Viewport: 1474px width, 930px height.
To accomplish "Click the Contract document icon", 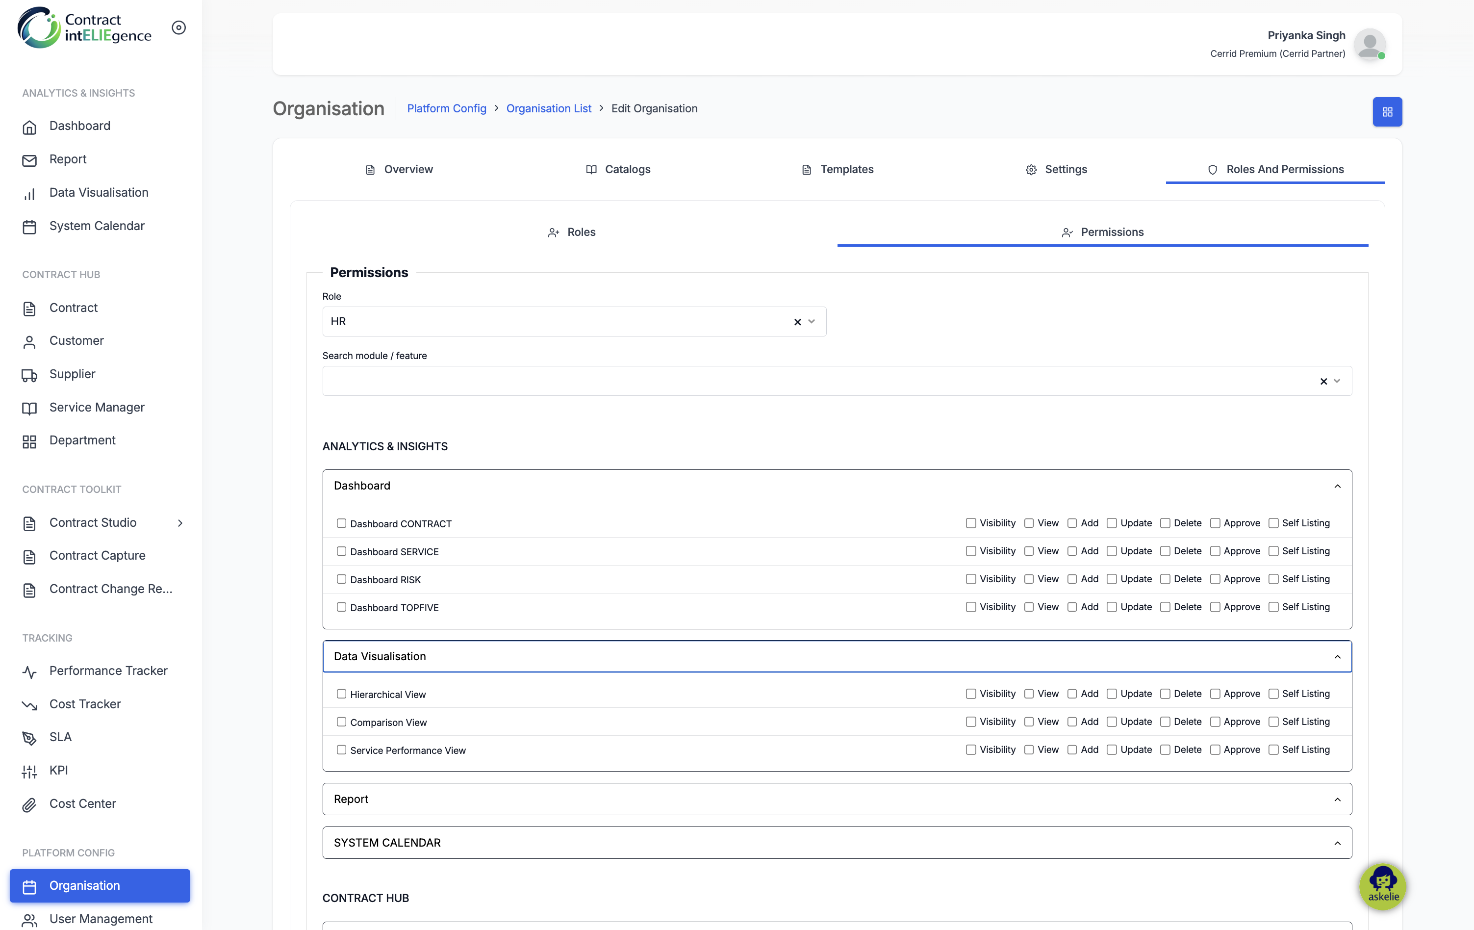I will pyautogui.click(x=29, y=309).
